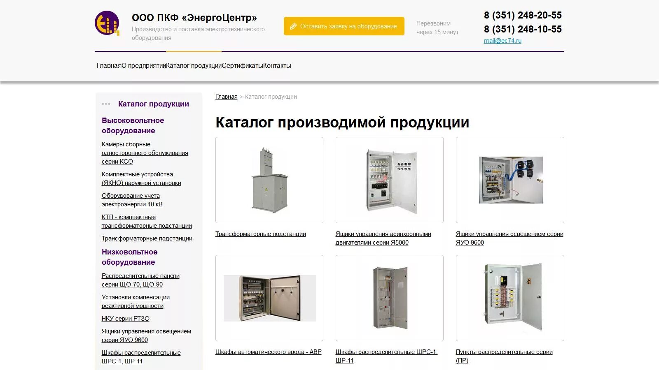
Task: Click the ШРС-1 distribution cabinet image
Action: click(390, 298)
